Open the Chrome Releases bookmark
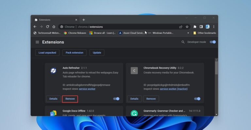 coord(75,33)
